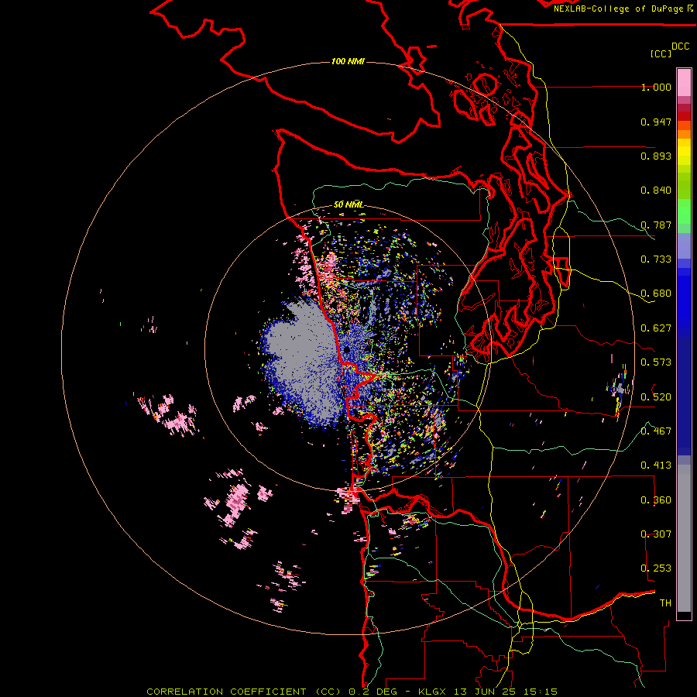Click the [CC] unit label above the legend

661,53
